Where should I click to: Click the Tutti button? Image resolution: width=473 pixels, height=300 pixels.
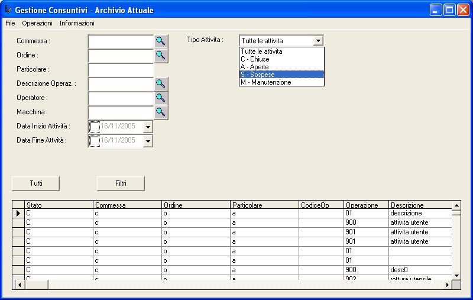click(35, 183)
